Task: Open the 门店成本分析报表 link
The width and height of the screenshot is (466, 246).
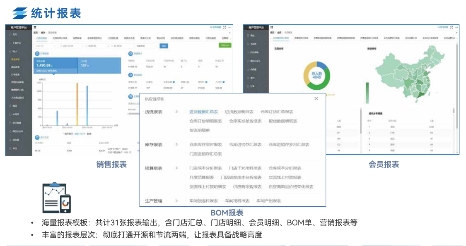Action: tap(205, 168)
